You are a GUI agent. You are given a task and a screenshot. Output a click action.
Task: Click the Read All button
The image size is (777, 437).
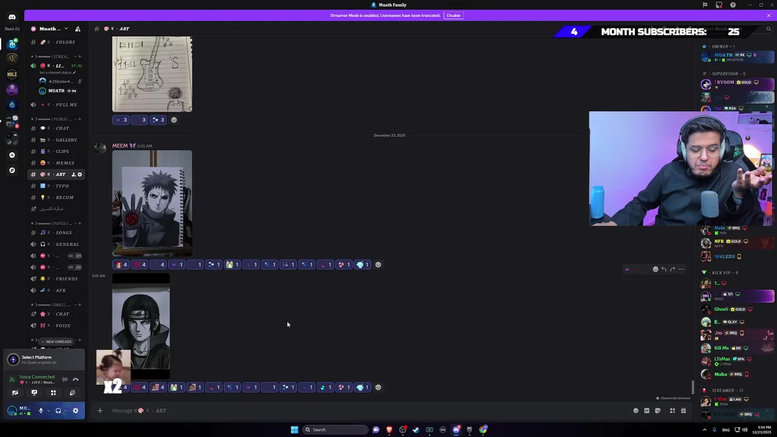pyautogui.click(x=12, y=29)
